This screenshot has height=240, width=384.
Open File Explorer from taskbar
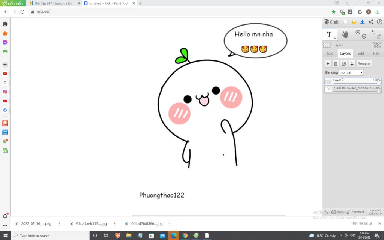click(x=129, y=235)
